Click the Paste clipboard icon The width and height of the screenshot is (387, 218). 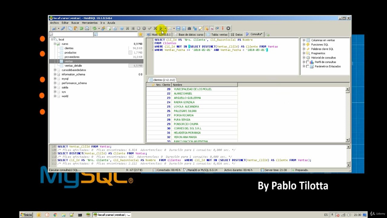click(x=76, y=28)
